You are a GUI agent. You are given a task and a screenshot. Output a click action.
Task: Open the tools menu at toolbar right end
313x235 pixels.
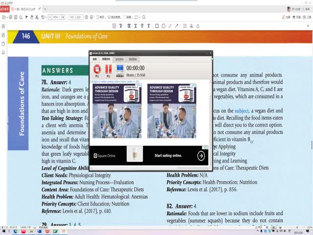[x=307, y=17]
